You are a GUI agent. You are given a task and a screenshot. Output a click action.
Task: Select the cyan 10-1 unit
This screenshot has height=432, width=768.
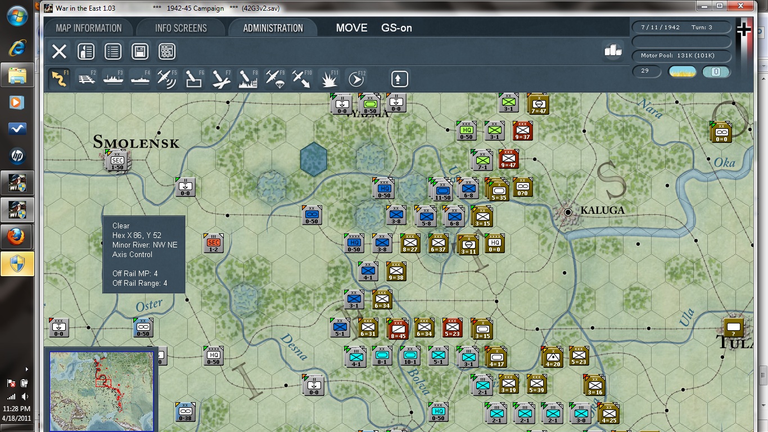pyautogui.click(x=410, y=355)
